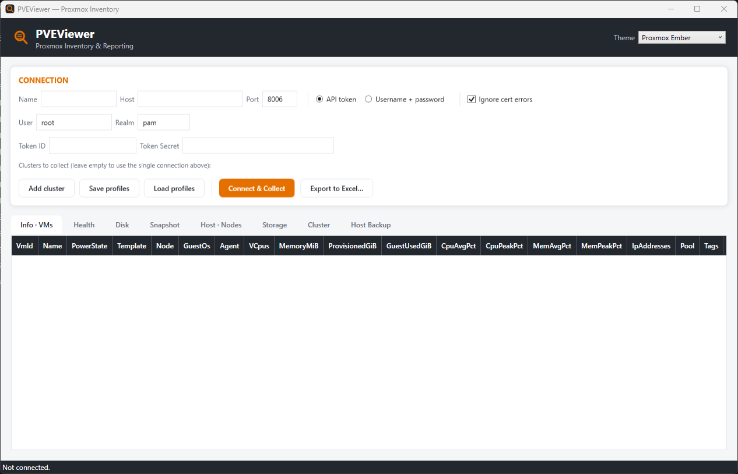Click the GuestUsedGiB column header

point(409,245)
